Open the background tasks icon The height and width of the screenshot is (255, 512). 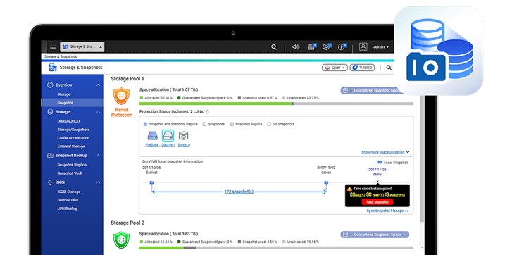[311, 47]
